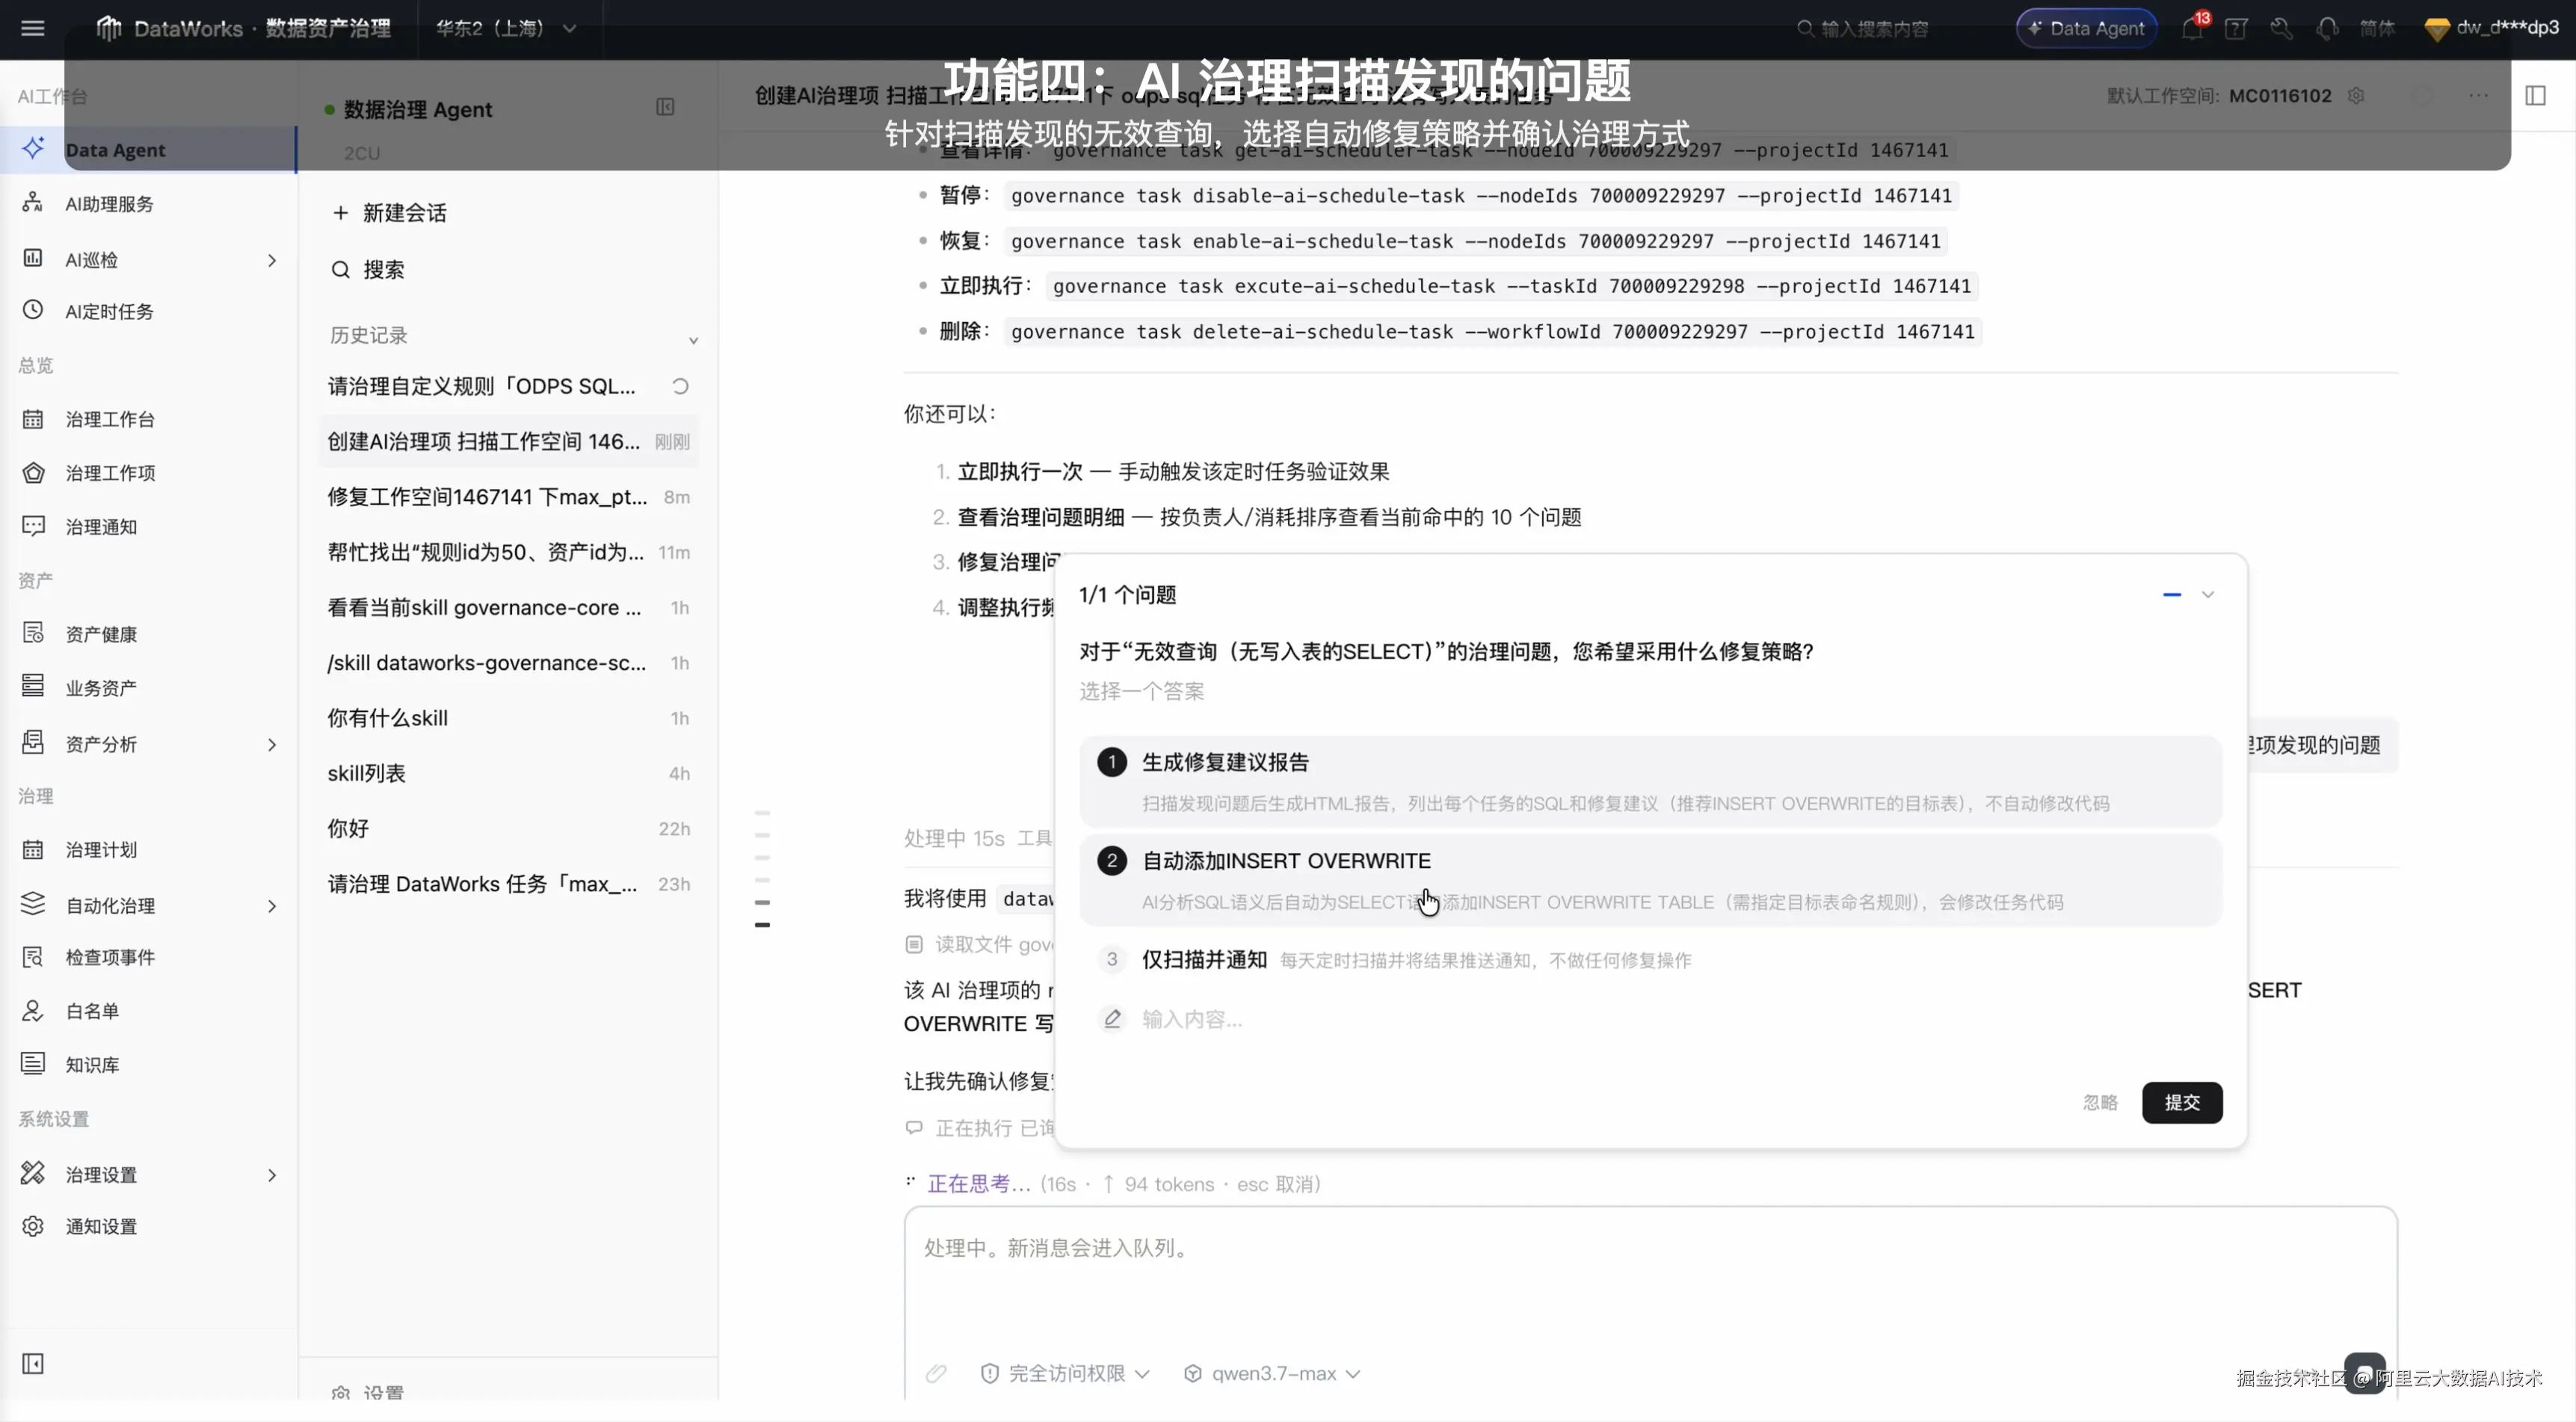Open the selected chat 创建AI治理项 扫描工作空间
The width and height of the screenshot is (2576, 1422).
509,441
